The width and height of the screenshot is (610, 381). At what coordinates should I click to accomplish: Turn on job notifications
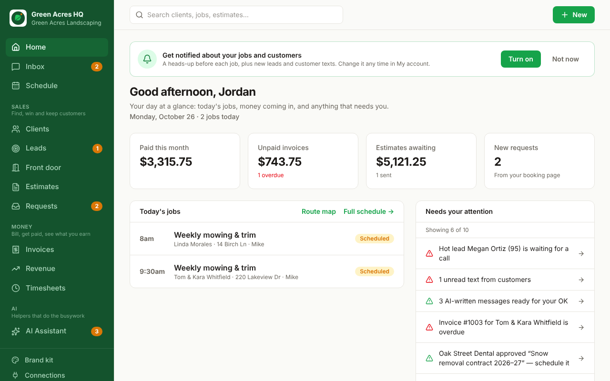(521, 59)
